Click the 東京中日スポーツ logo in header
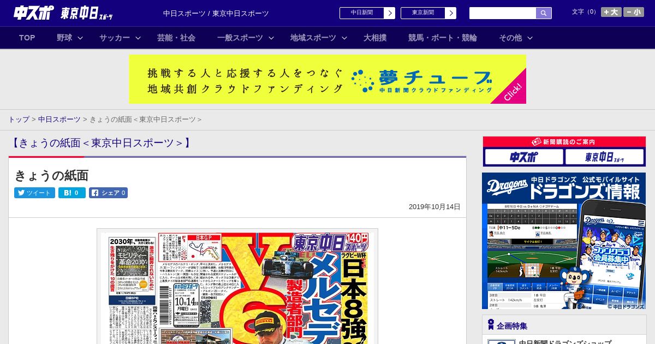The width and height of the screenshot is (655, 344). 87,13
